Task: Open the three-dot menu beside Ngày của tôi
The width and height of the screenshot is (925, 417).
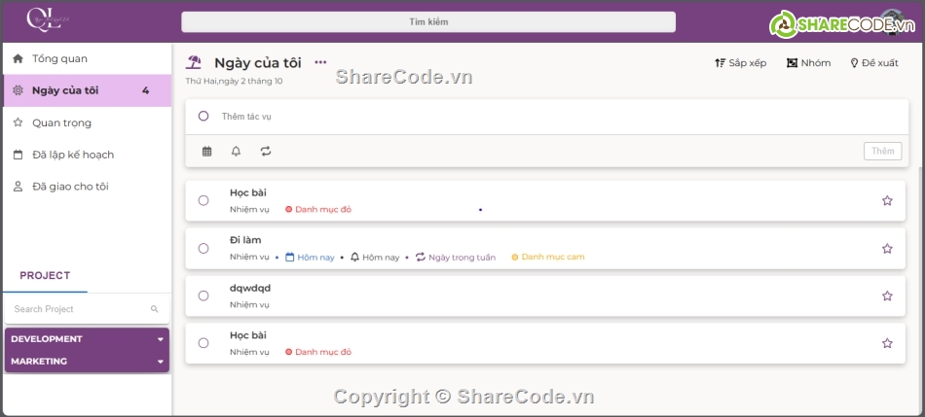Action: click(320, 62)
